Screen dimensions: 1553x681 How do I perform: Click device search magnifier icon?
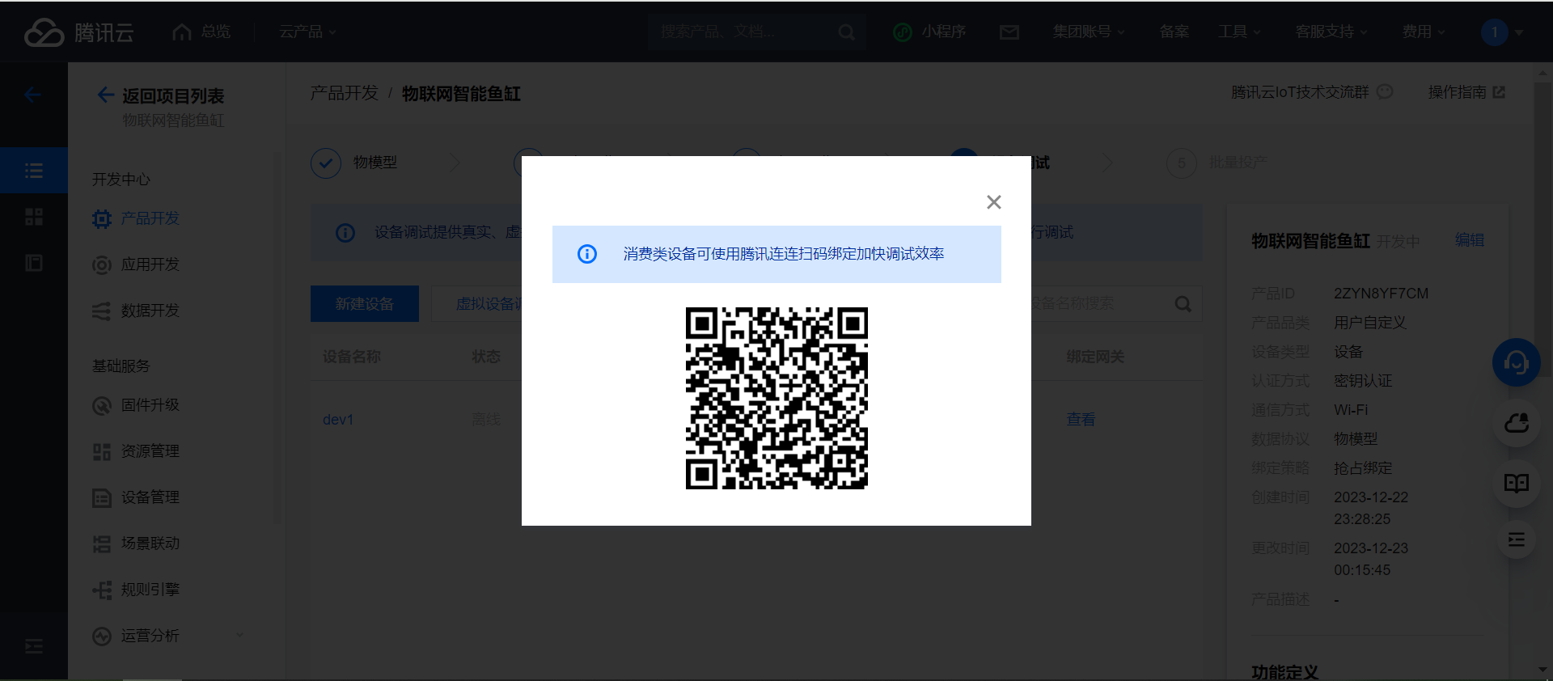click(x=1183, y=304)
